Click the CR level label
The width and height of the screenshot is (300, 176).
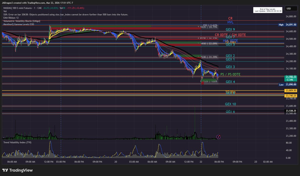pos(230,18)
